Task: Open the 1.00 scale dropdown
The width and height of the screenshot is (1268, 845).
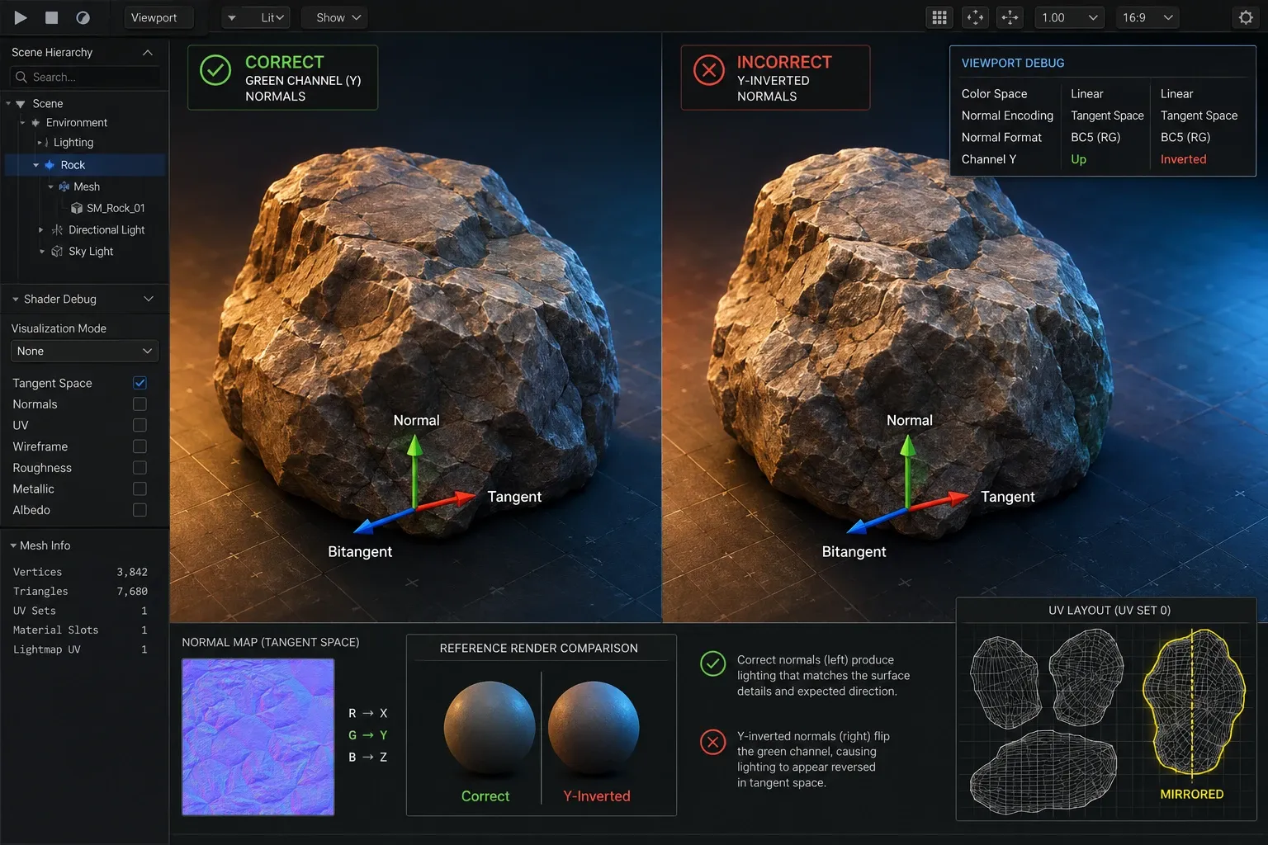Action: tap(1069, 17)
